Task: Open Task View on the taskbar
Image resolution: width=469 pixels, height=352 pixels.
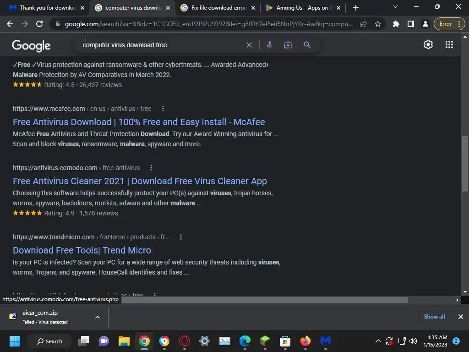Action: pyautogui.click(x=84, y=341)
